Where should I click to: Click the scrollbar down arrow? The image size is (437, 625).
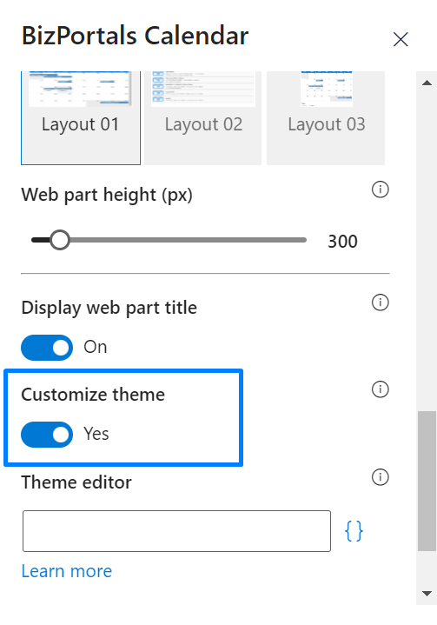(427, 594)
